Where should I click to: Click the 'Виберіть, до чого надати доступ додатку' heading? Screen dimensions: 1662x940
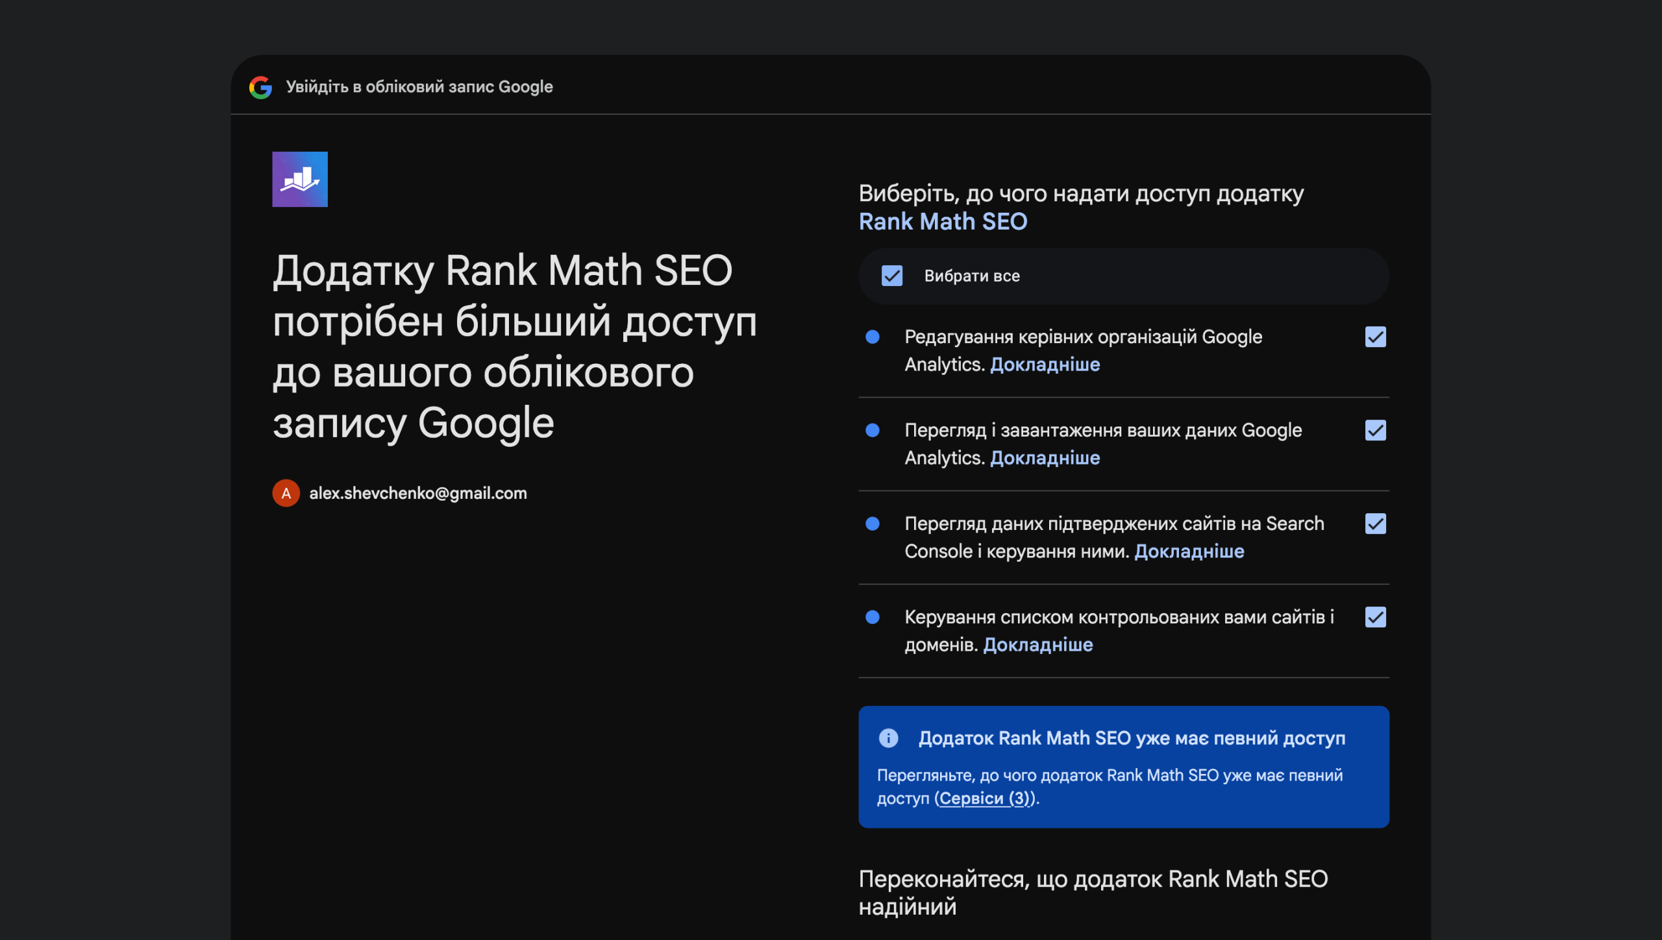(1081, 193)
